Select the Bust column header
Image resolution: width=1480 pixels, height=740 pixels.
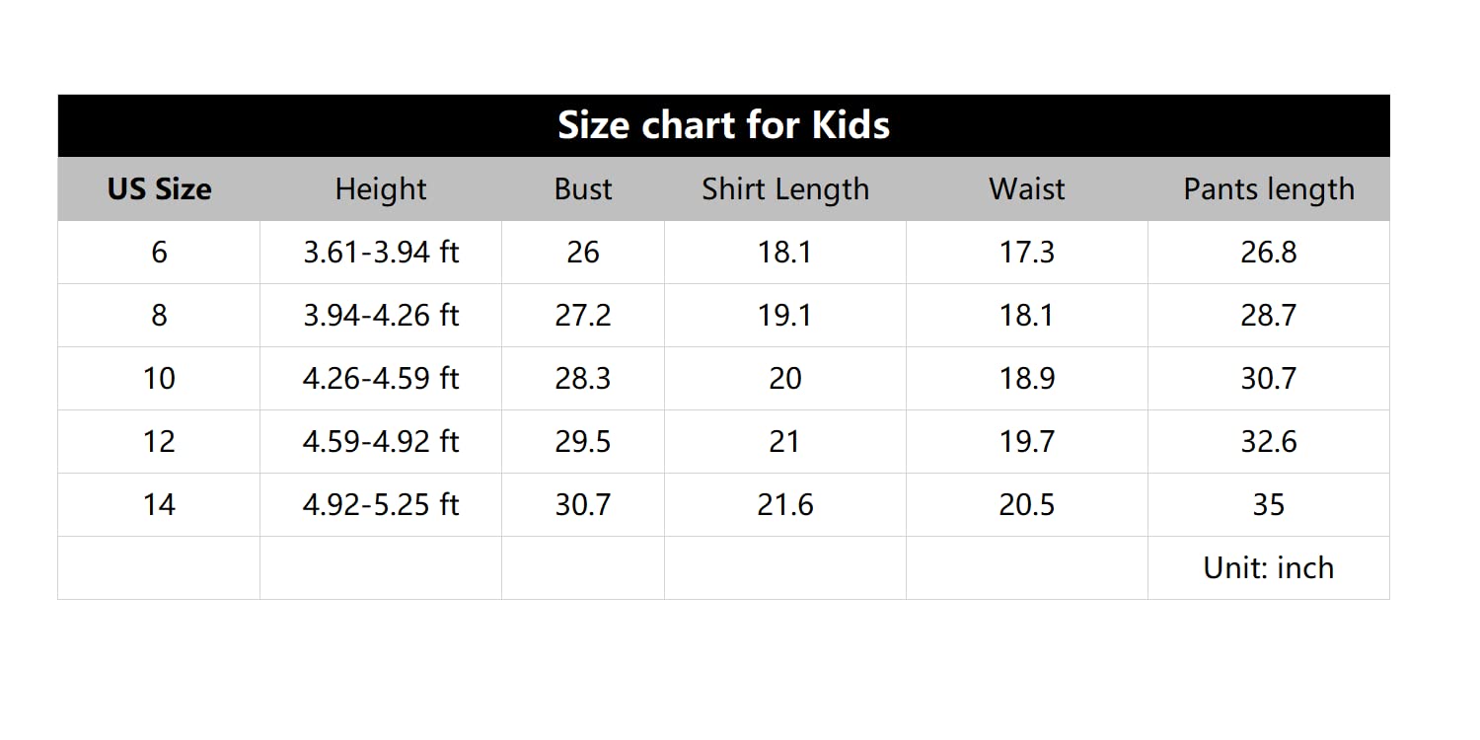(583, 189)
